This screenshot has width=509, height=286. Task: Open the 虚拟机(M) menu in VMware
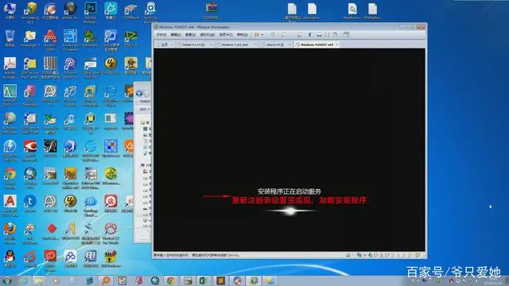point(208,35)
